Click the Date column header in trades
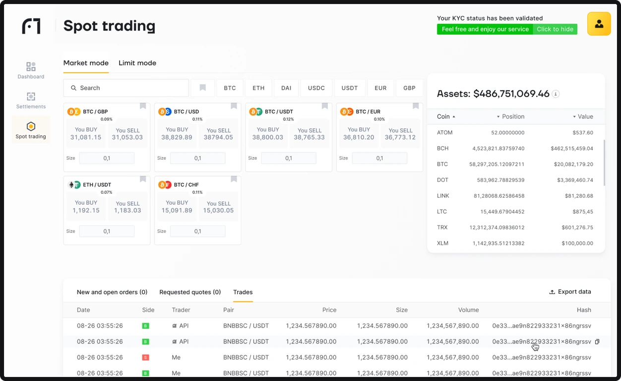The height and width of the screenshot is (381, 621). (x=83, y=310)
